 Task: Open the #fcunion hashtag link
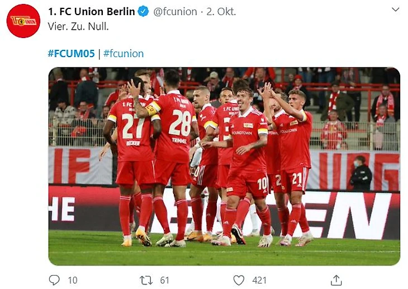point(124,54)
